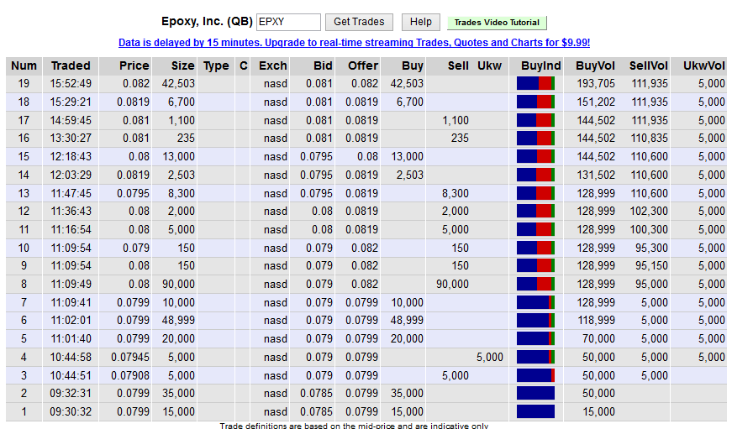Screen dimensions: 732x429
Task: Click the 48,999 size in trade 6
Action: coord(178,321)
